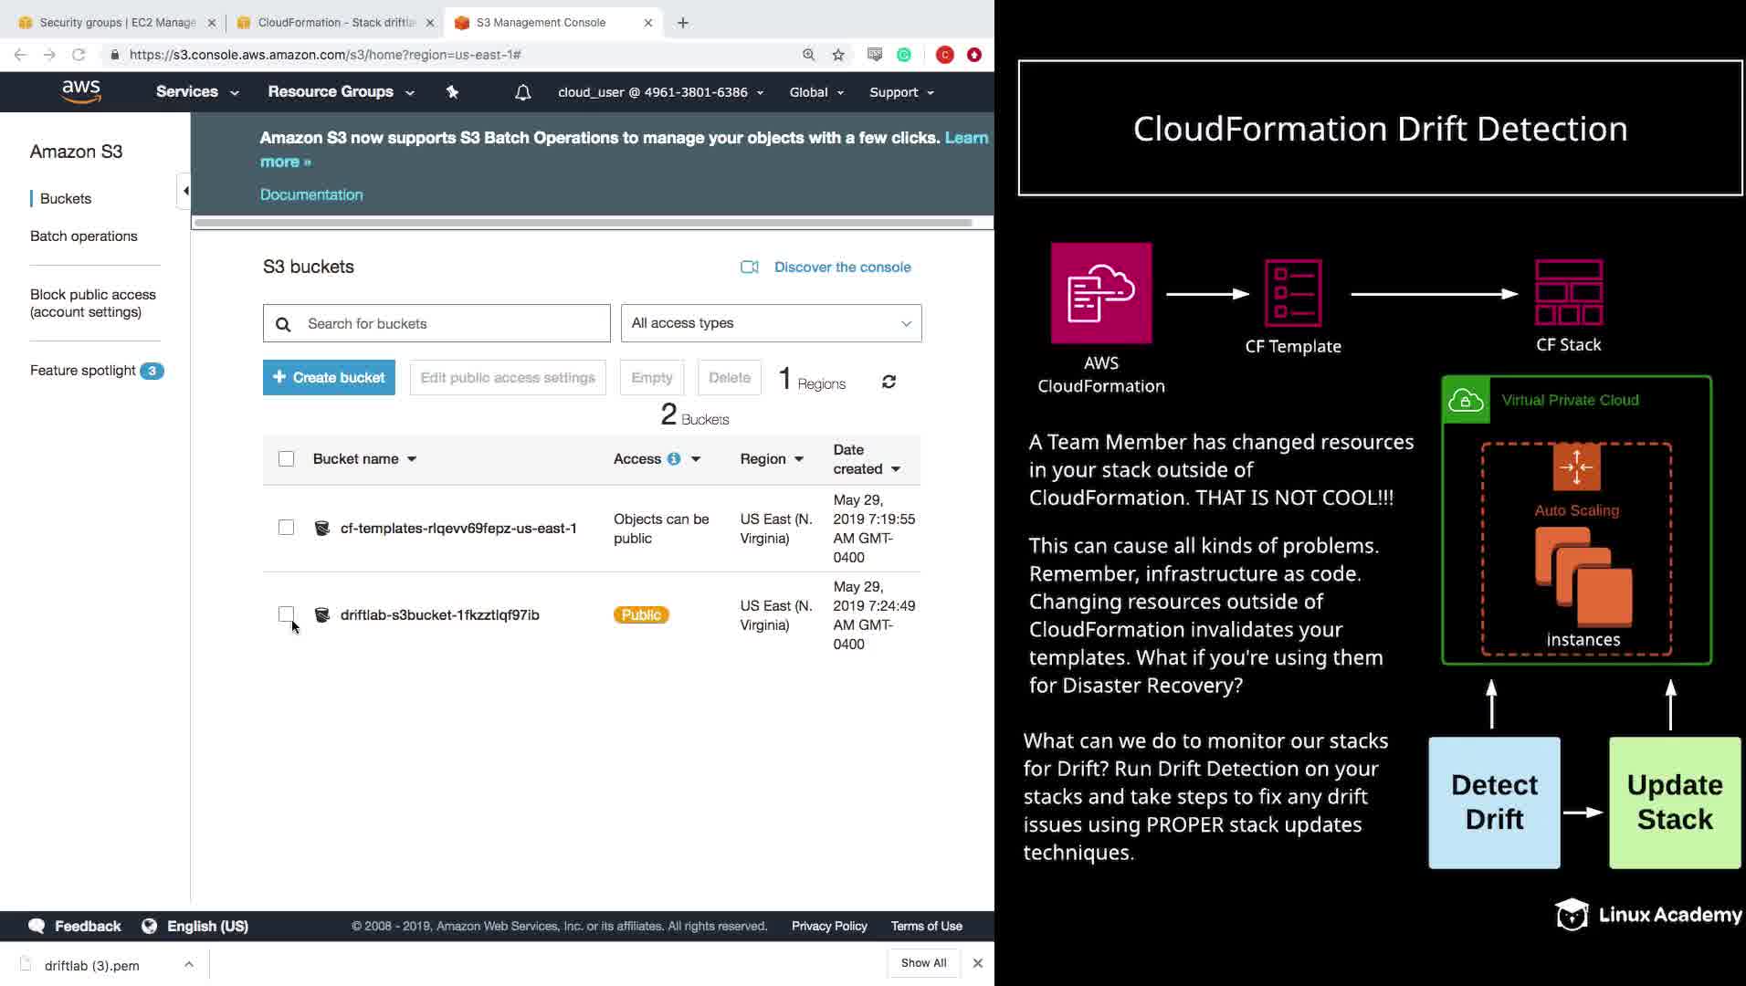Open the cf-templates-rlqevv69fepz-us-east-1 bucket

(x=458, y=528)
